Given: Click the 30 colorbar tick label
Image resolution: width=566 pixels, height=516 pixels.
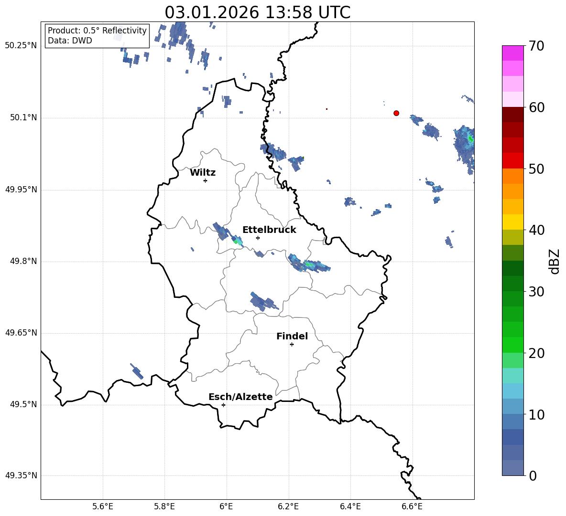Looking at the screenshot, I should (x=536, y=292).
